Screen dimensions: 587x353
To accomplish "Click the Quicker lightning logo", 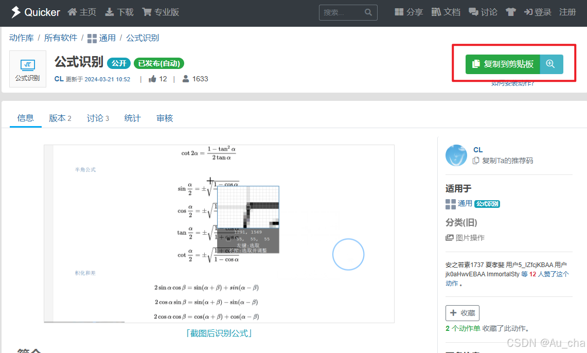I will (15, 12).
